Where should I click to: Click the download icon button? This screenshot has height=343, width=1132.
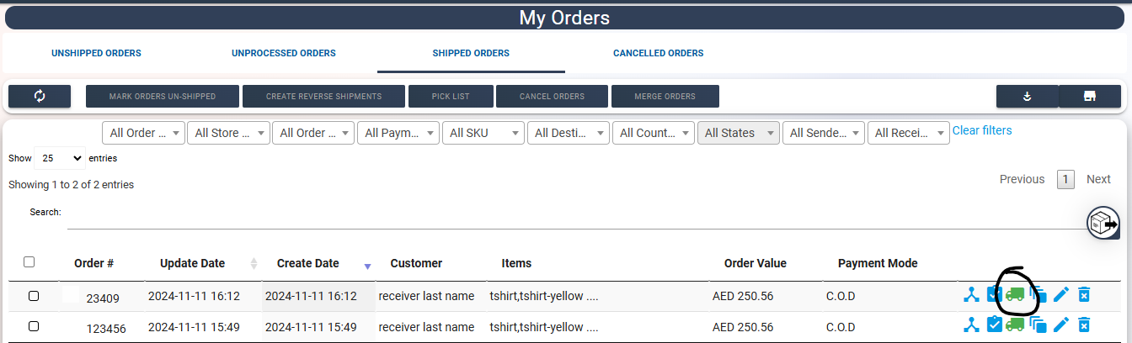[1027, 96]
